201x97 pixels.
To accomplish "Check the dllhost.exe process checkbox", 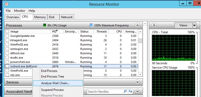I will (7, 53).
